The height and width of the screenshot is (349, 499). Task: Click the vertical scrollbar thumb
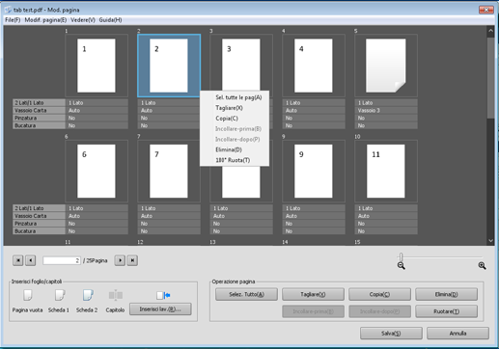coord(490,78)
